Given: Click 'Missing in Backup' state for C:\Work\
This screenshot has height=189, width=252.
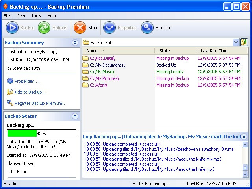Looking at the screenshot, I should tap(172, 85).
